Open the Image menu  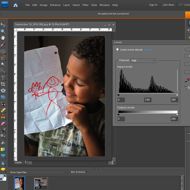point(43,5)
